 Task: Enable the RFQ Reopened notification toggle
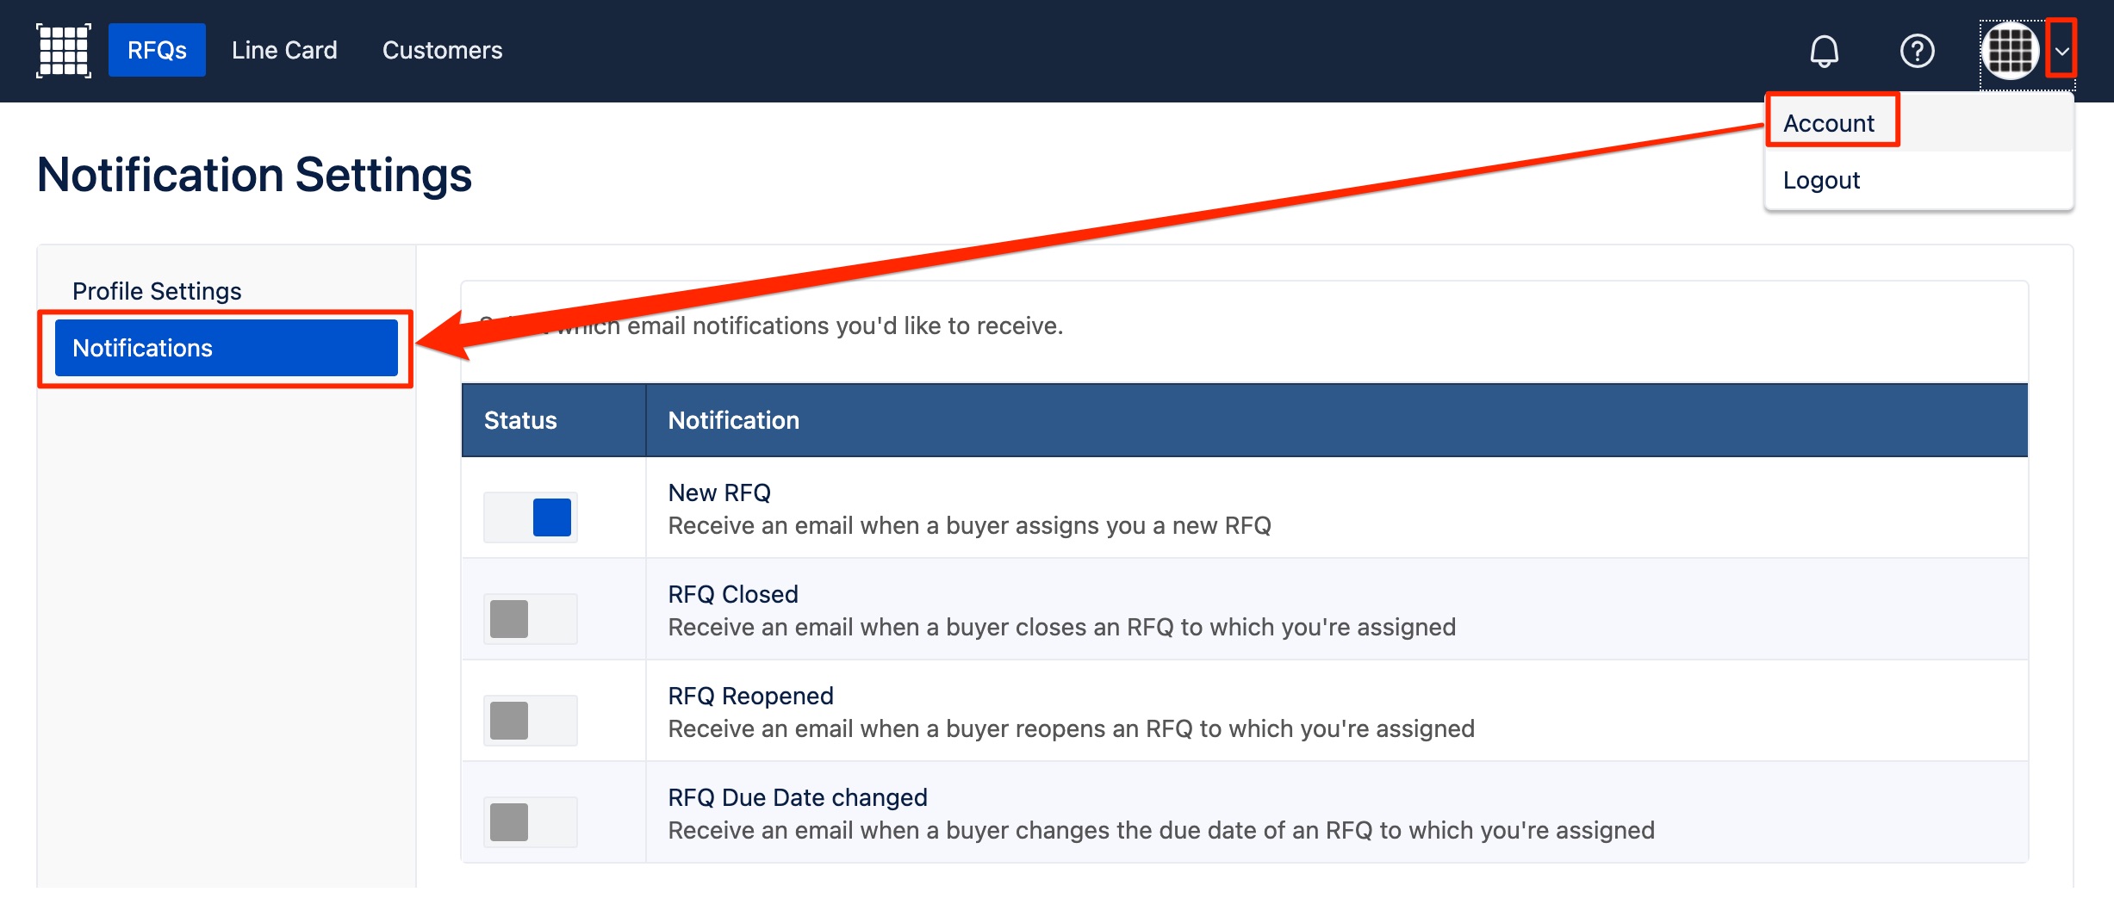[x=531, y=721]
